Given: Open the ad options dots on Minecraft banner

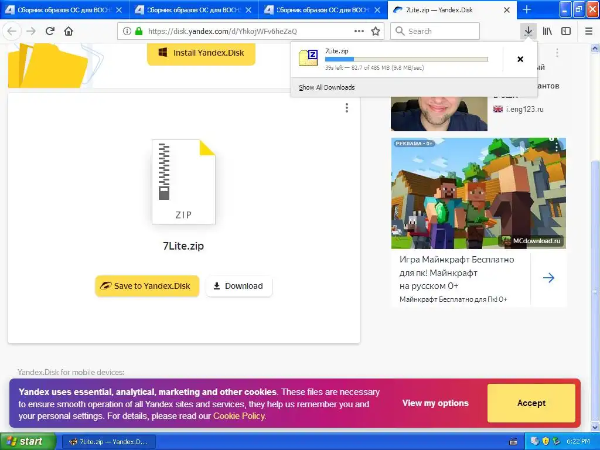Looking at the screenshot, I should [557, 146].
